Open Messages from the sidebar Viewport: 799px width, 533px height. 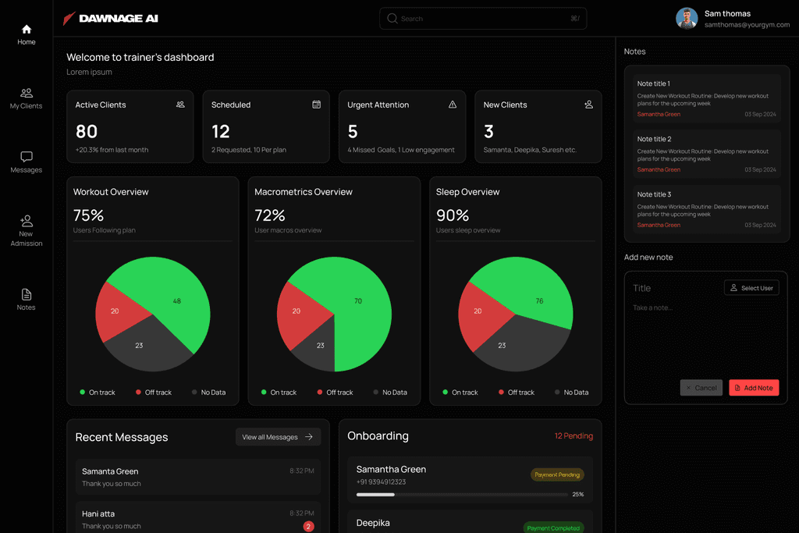click(27, 162)
